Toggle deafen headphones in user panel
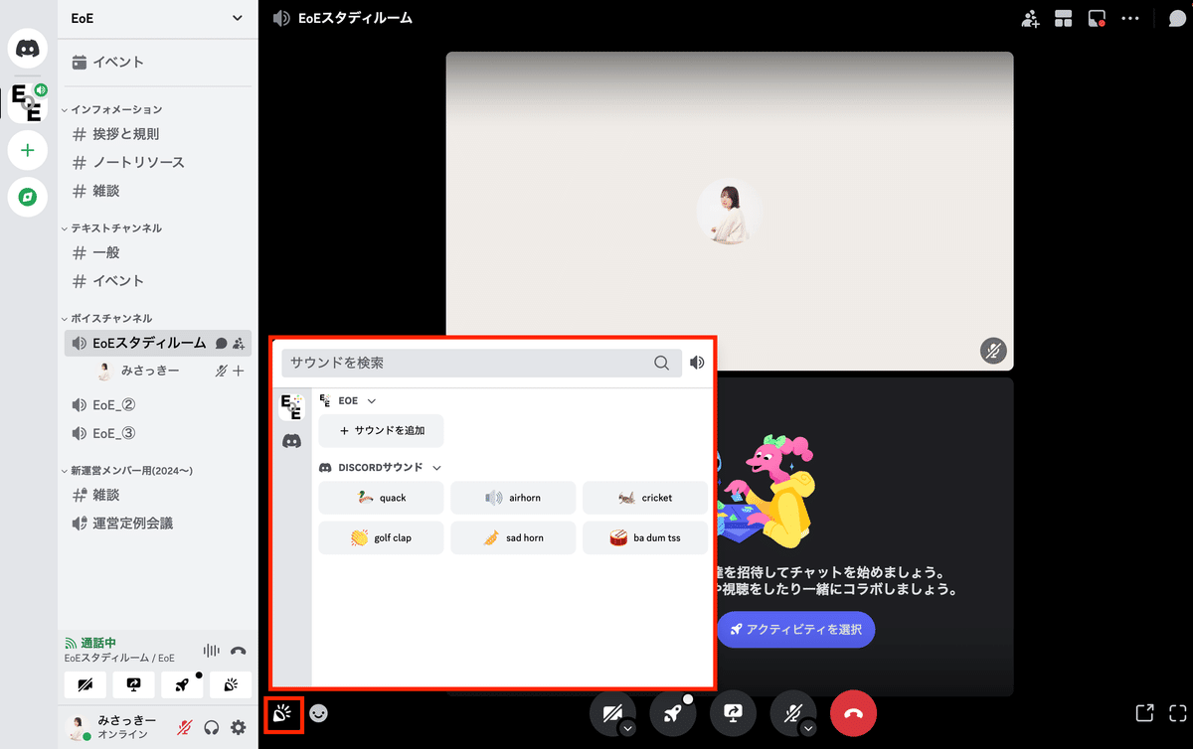The height and width of the screenshot is (749, 1193). [211, 727]
